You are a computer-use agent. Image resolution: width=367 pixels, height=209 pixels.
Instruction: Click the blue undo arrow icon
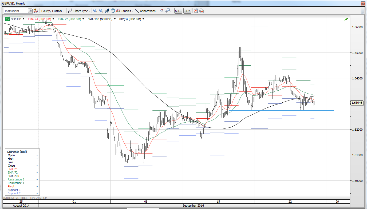[113, 11]
